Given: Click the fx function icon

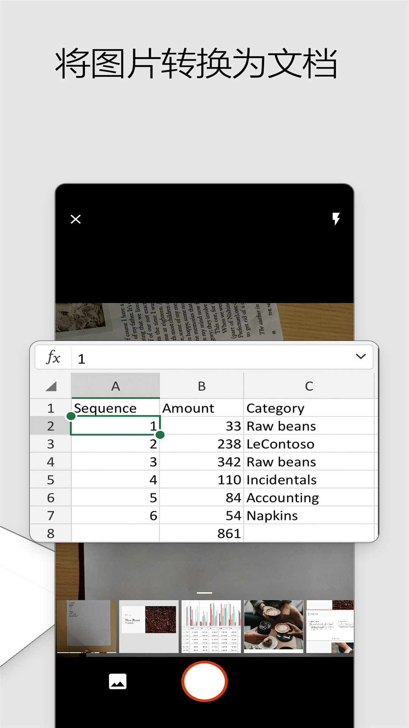Looking at the screenshot, I should point(53,357).
